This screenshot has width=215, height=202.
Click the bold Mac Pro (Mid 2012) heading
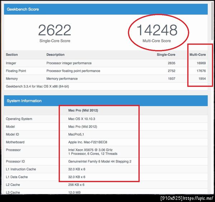click(83, 110)
